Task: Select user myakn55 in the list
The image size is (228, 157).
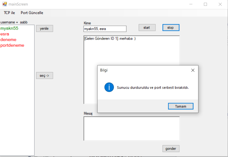Action: [9, 29]
